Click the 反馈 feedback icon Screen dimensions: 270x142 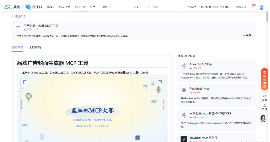pos(264,107)
